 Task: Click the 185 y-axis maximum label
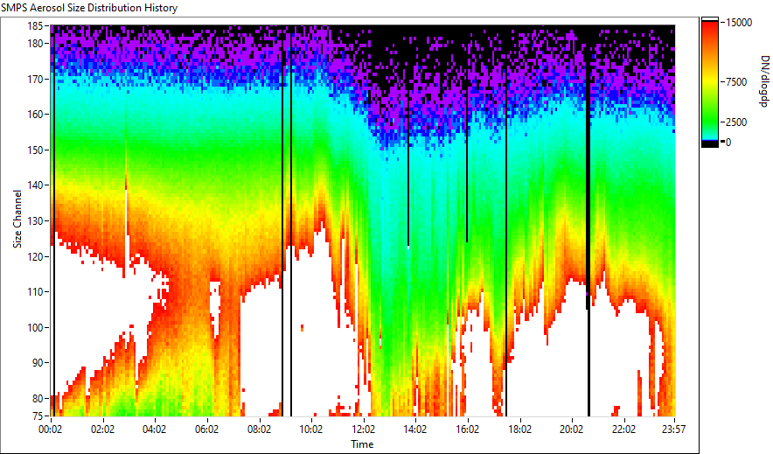(35, 25)
